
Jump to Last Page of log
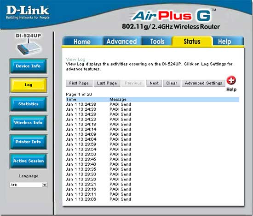tap(107, 83)
